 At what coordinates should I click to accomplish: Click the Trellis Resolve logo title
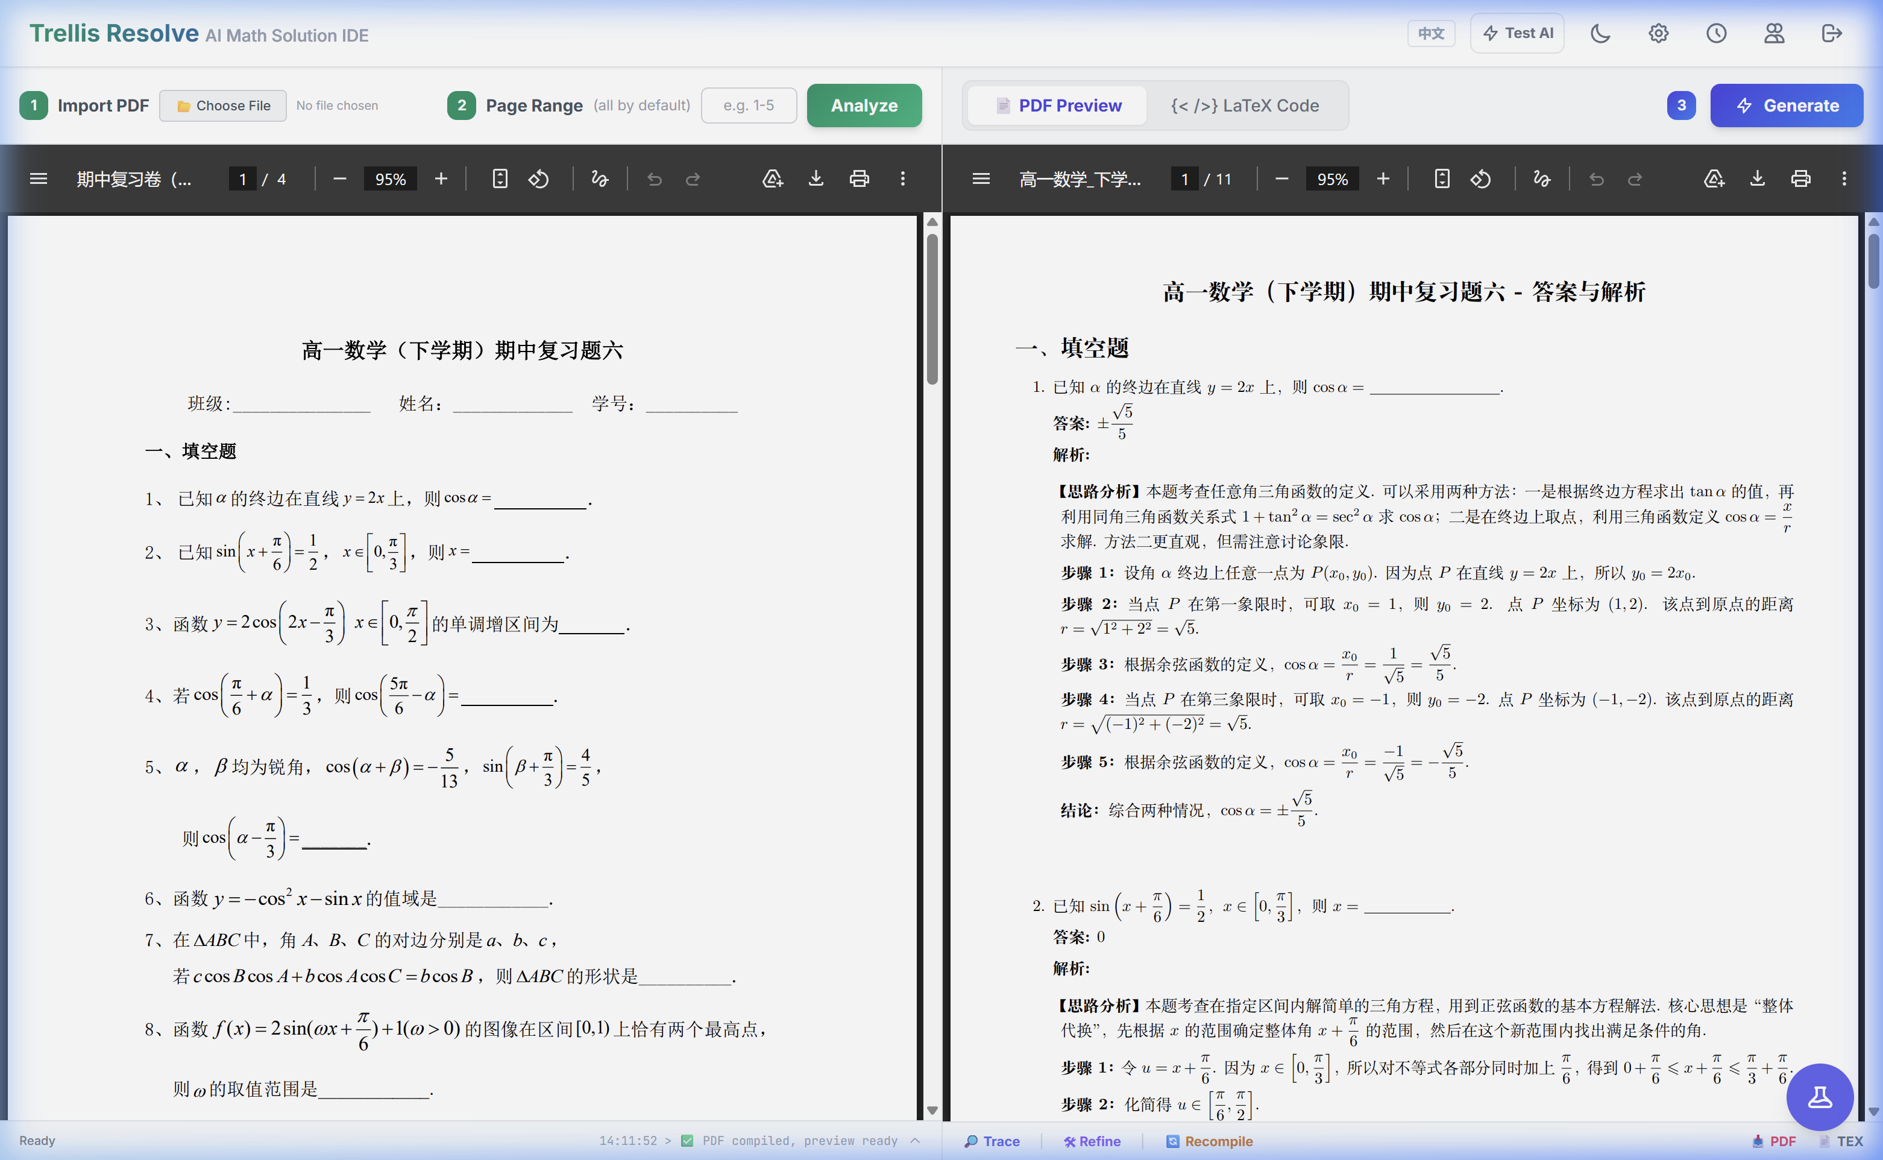click(x=113, y=34)
